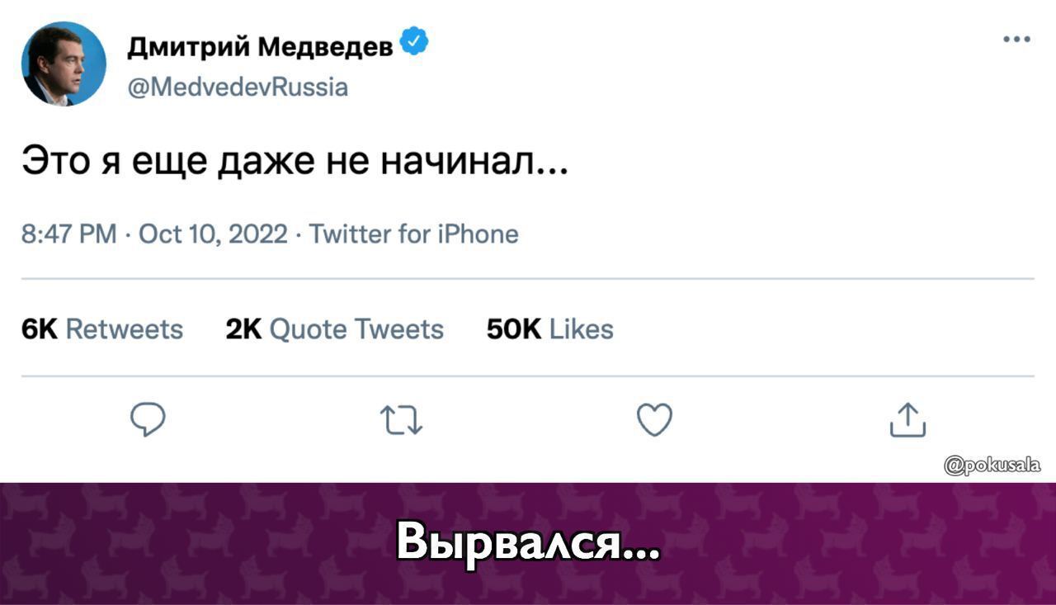Click the Oct 10, 2022 date
The image size is (1056, 605).
(x=213, y=234)
